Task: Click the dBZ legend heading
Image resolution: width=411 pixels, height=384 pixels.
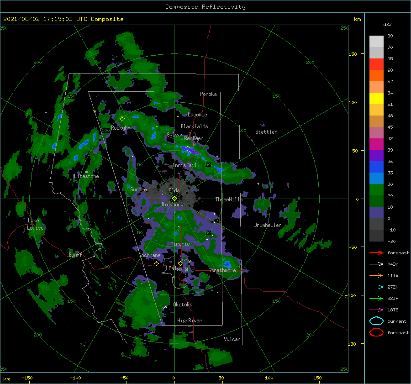Action: [x=387, y=25]
